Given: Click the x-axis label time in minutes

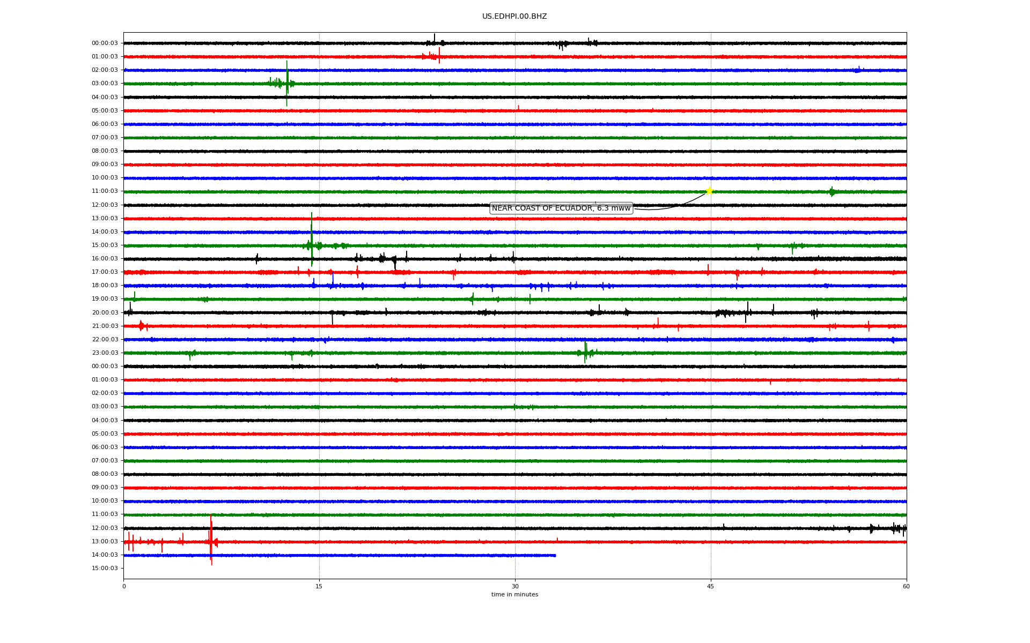Looking at the screenshot, I should click(514, 595).
